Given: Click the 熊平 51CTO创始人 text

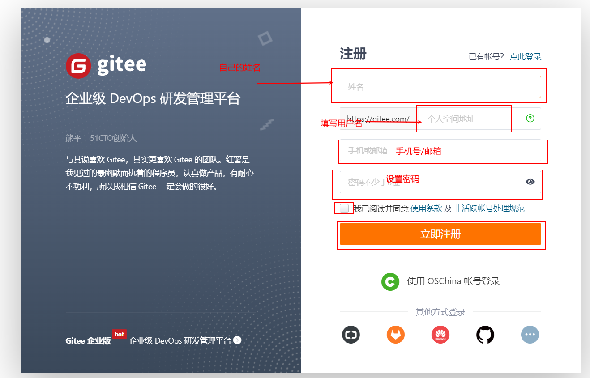Looking at the screenshot, I should click(x=101, y=138).
